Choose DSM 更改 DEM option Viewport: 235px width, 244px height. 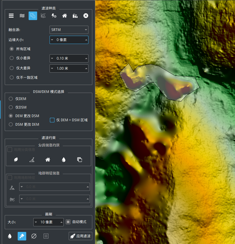(11, 124)
